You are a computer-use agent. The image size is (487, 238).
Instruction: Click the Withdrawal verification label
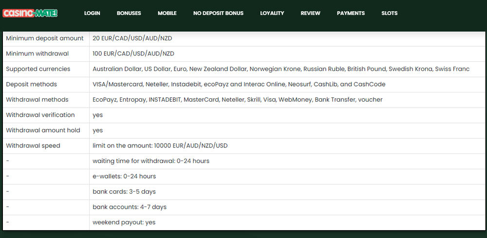coord(40,115)
